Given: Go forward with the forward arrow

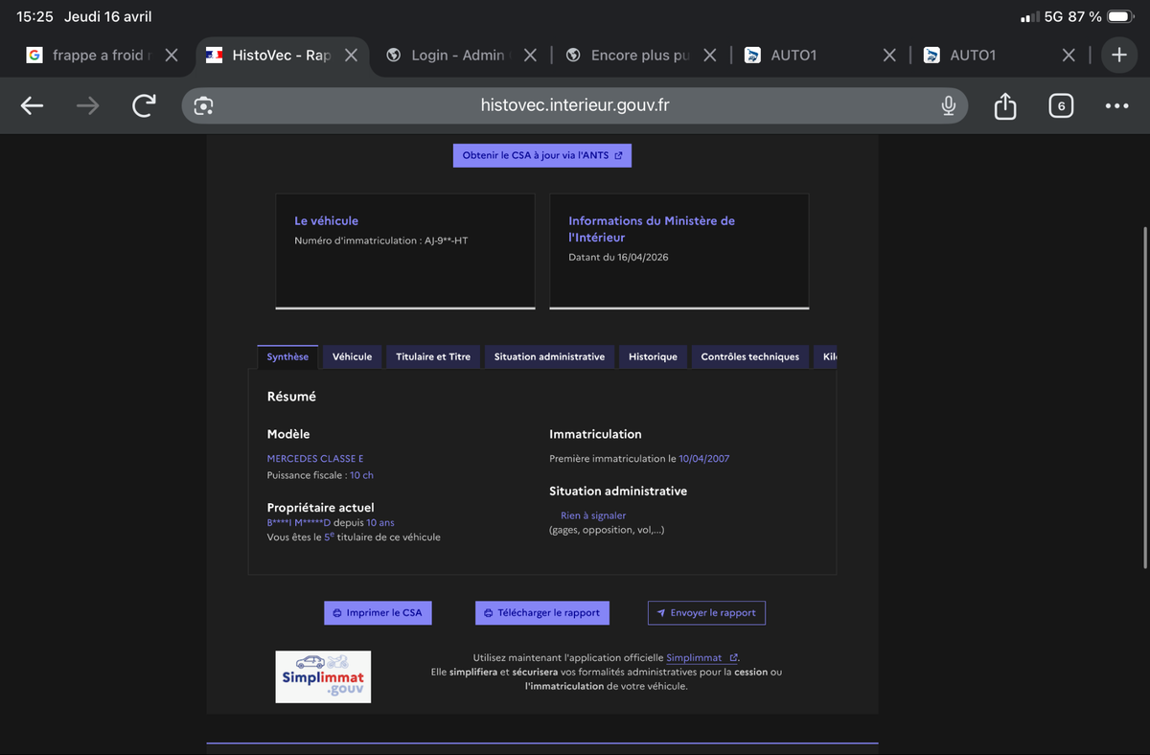Looking at the screenshot, I should point(87,106).
